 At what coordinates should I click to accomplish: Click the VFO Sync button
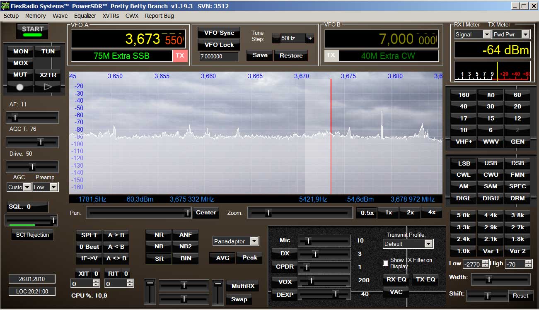219,33
